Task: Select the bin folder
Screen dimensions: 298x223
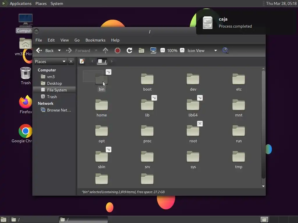Action: (x=102, y=79)
